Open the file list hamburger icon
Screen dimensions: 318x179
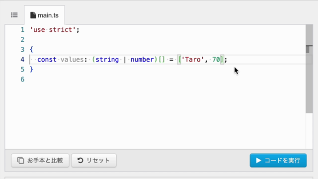(x=14, y=15)
